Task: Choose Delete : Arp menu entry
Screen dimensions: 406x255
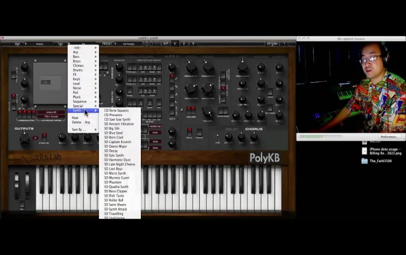Action: 83,122
